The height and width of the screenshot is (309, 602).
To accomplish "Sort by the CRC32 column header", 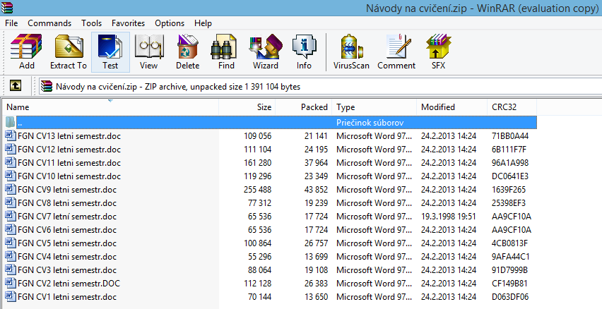I will (512, 107).
